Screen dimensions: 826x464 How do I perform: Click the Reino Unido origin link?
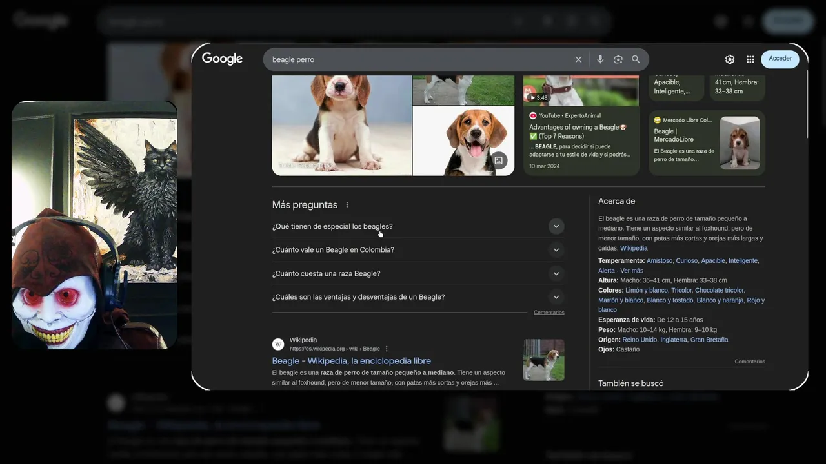(x=640, y=340)
